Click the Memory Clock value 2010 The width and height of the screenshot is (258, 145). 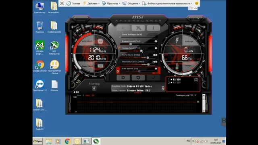[155, 62]
